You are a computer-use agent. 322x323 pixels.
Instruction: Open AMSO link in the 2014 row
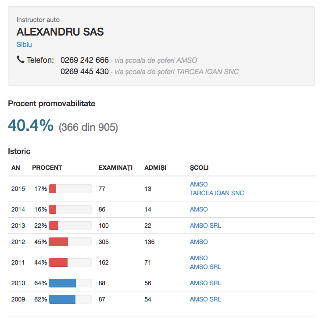199,209
